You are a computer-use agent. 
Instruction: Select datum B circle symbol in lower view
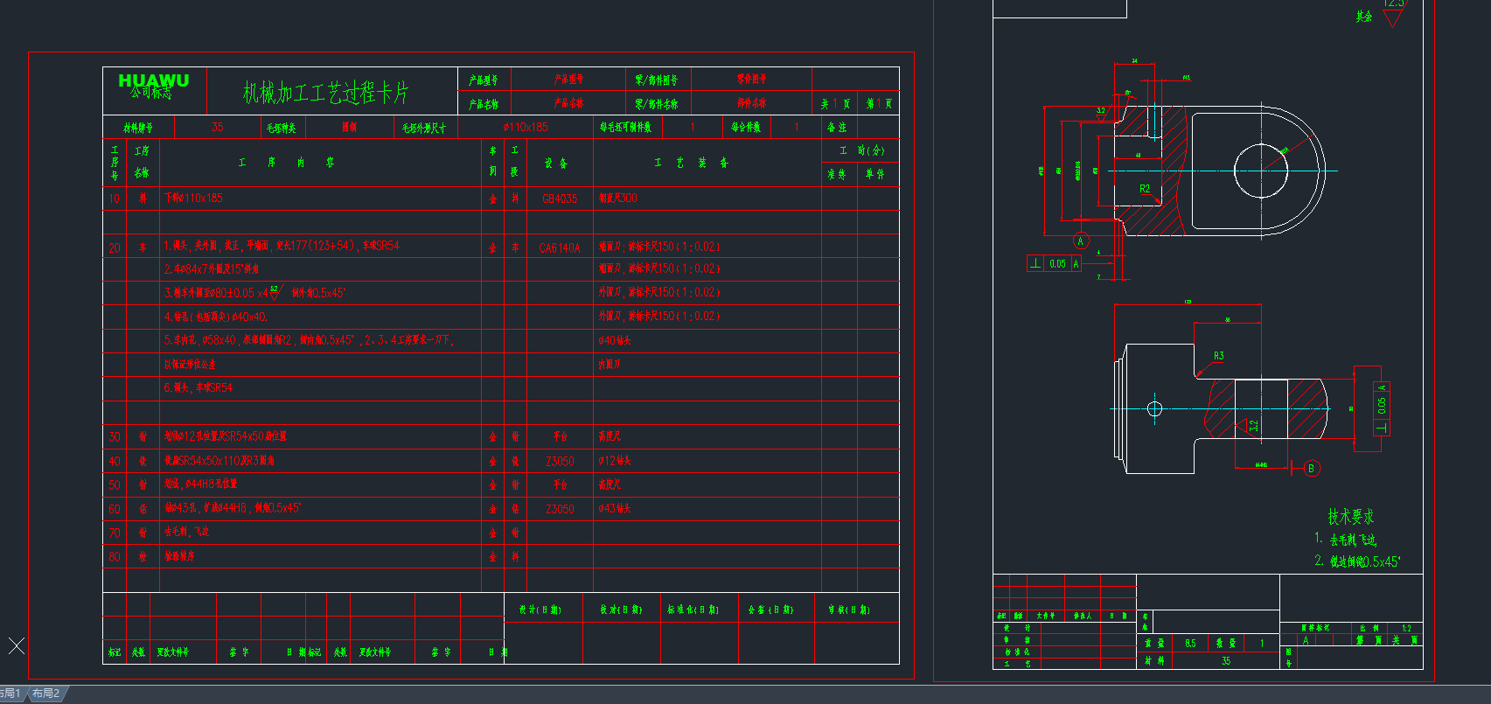coord(1311,469)
